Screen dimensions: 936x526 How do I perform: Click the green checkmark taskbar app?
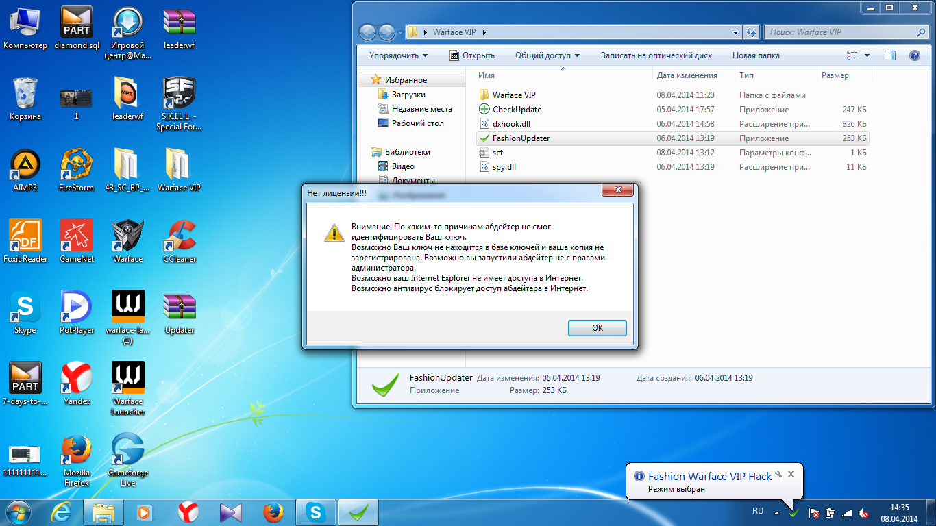click(358, 512)
